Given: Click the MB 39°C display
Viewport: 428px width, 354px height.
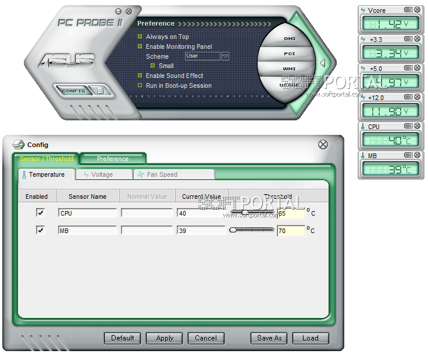Looking at the screenshot, I should tap(391, 169).
